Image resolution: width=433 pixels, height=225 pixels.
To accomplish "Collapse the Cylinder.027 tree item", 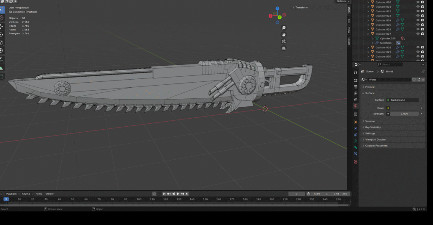I will coord(368,34).
